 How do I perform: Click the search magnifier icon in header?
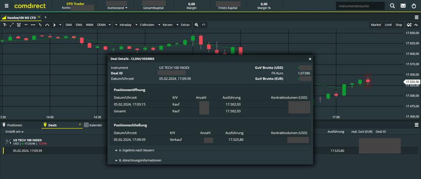(x=392, y=5)
